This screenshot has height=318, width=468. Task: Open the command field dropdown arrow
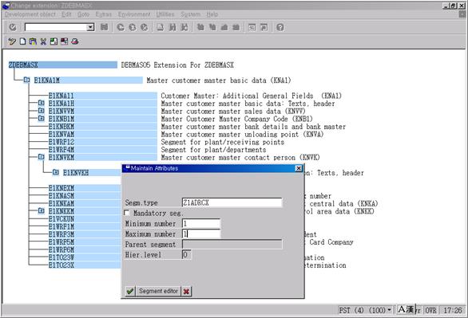click(90, 27)
